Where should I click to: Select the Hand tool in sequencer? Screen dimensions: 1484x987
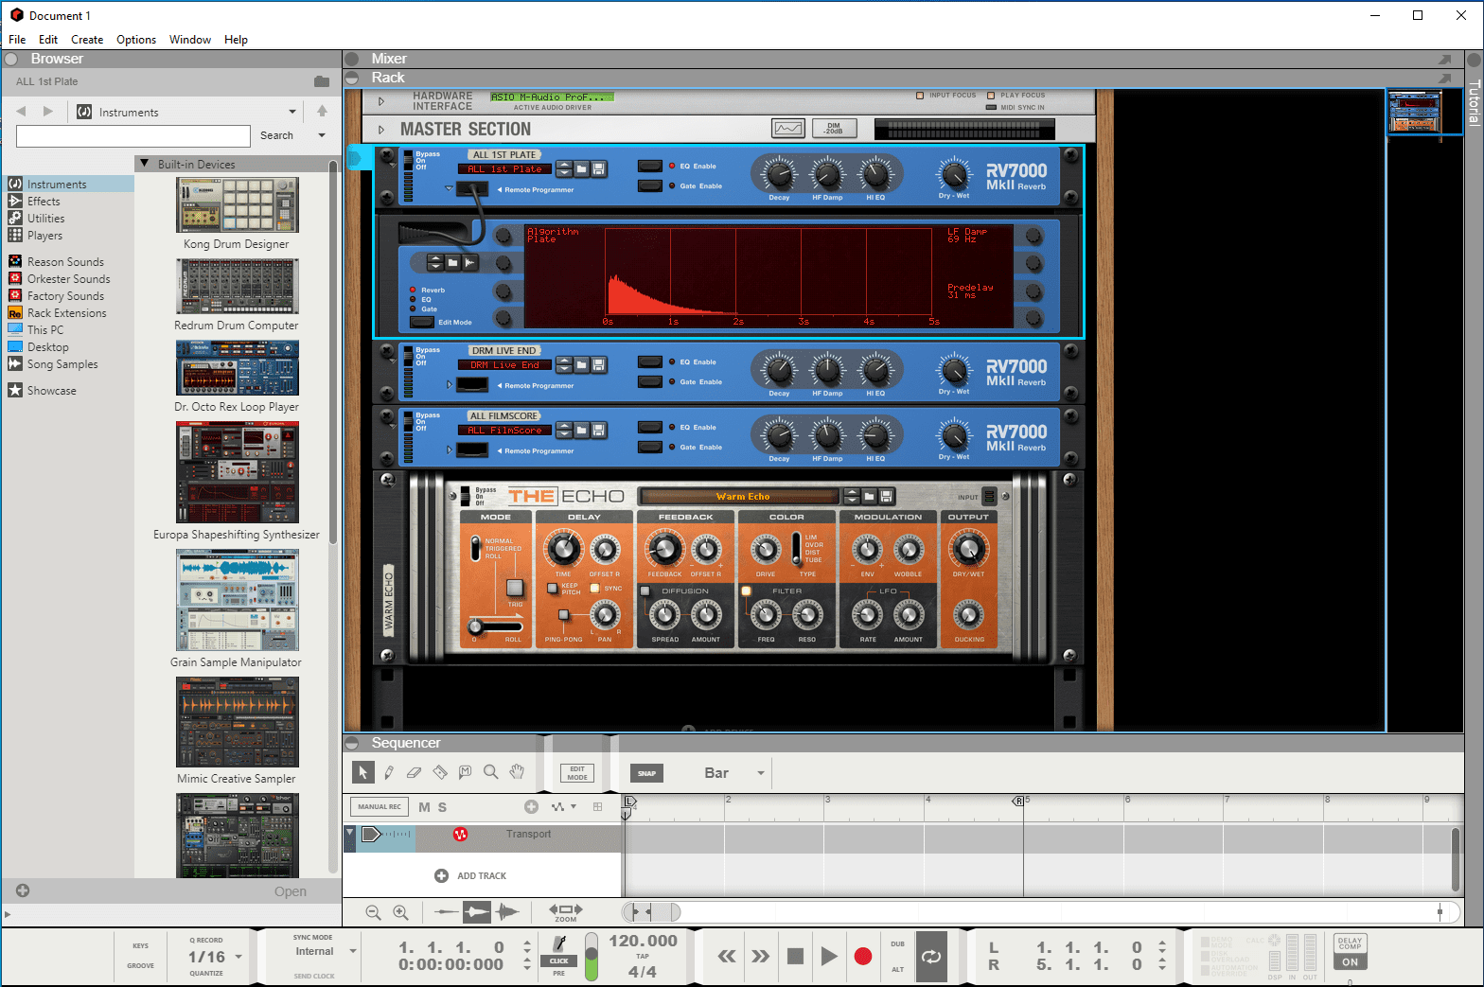pos(517,772)
